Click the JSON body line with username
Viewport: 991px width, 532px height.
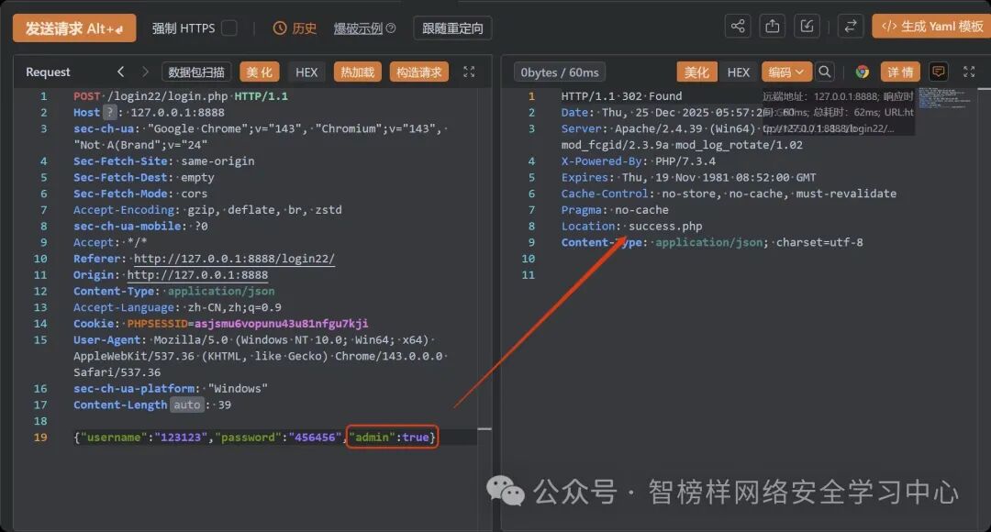pos(255,438)
